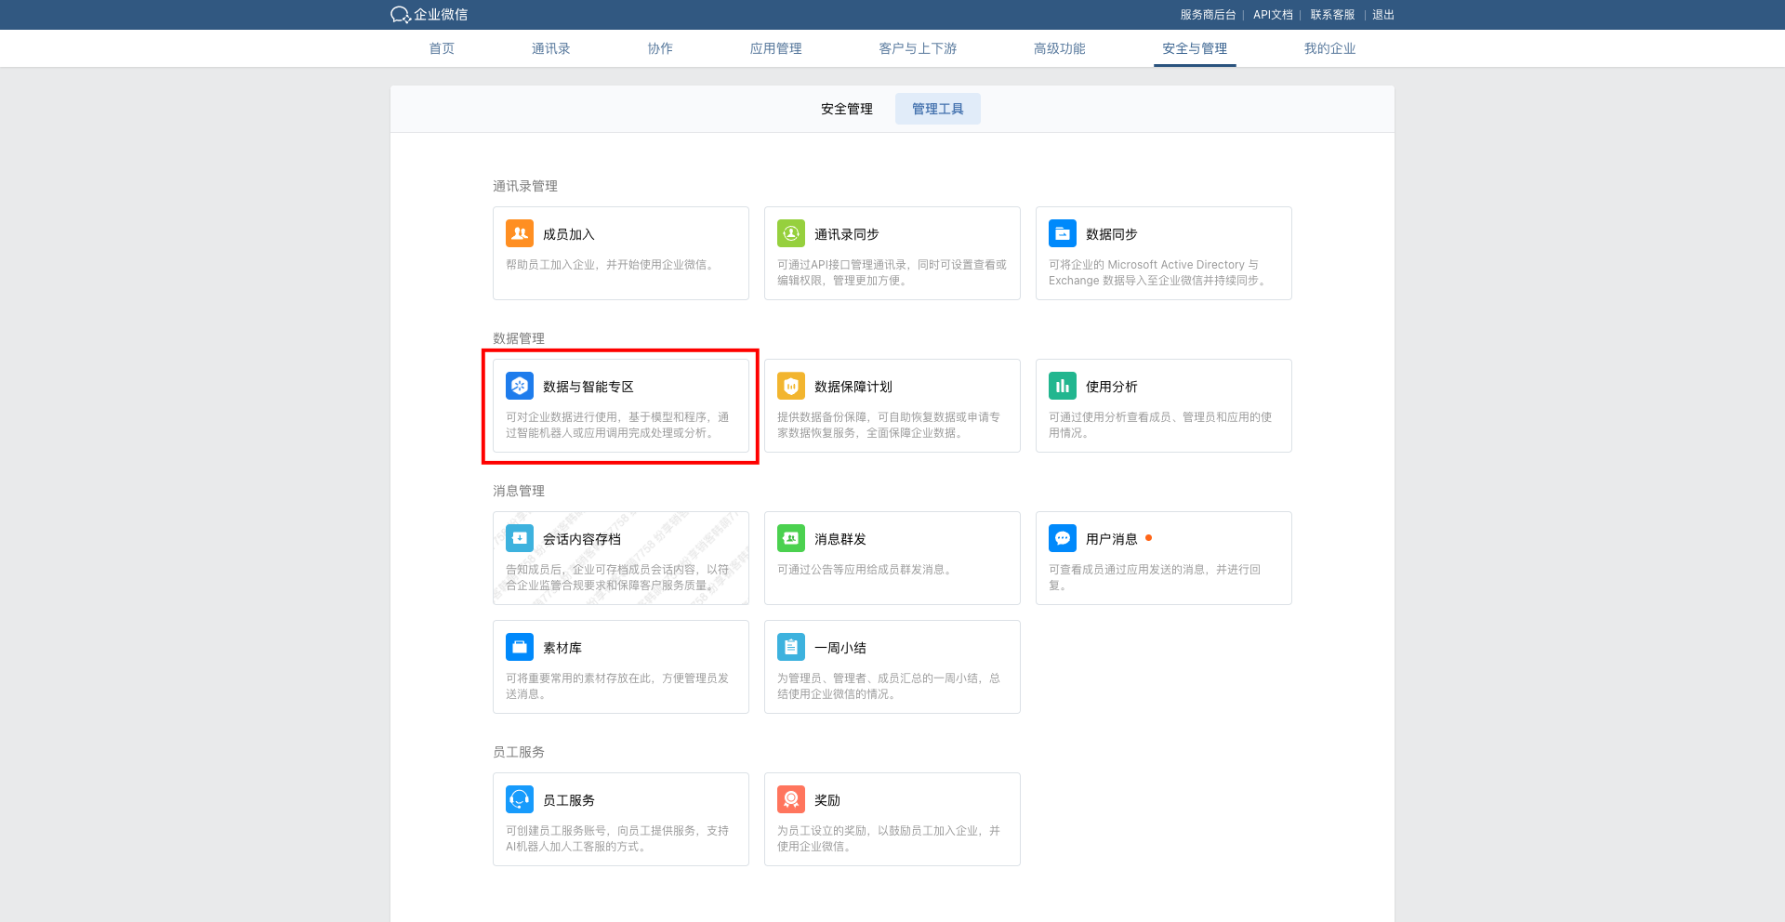Click the 企业微信 logo in header

[430, 15]
